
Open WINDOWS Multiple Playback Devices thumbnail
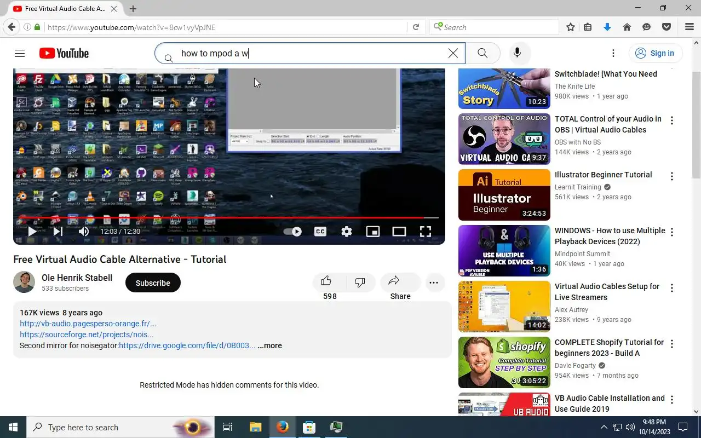(x=504, y=251)
